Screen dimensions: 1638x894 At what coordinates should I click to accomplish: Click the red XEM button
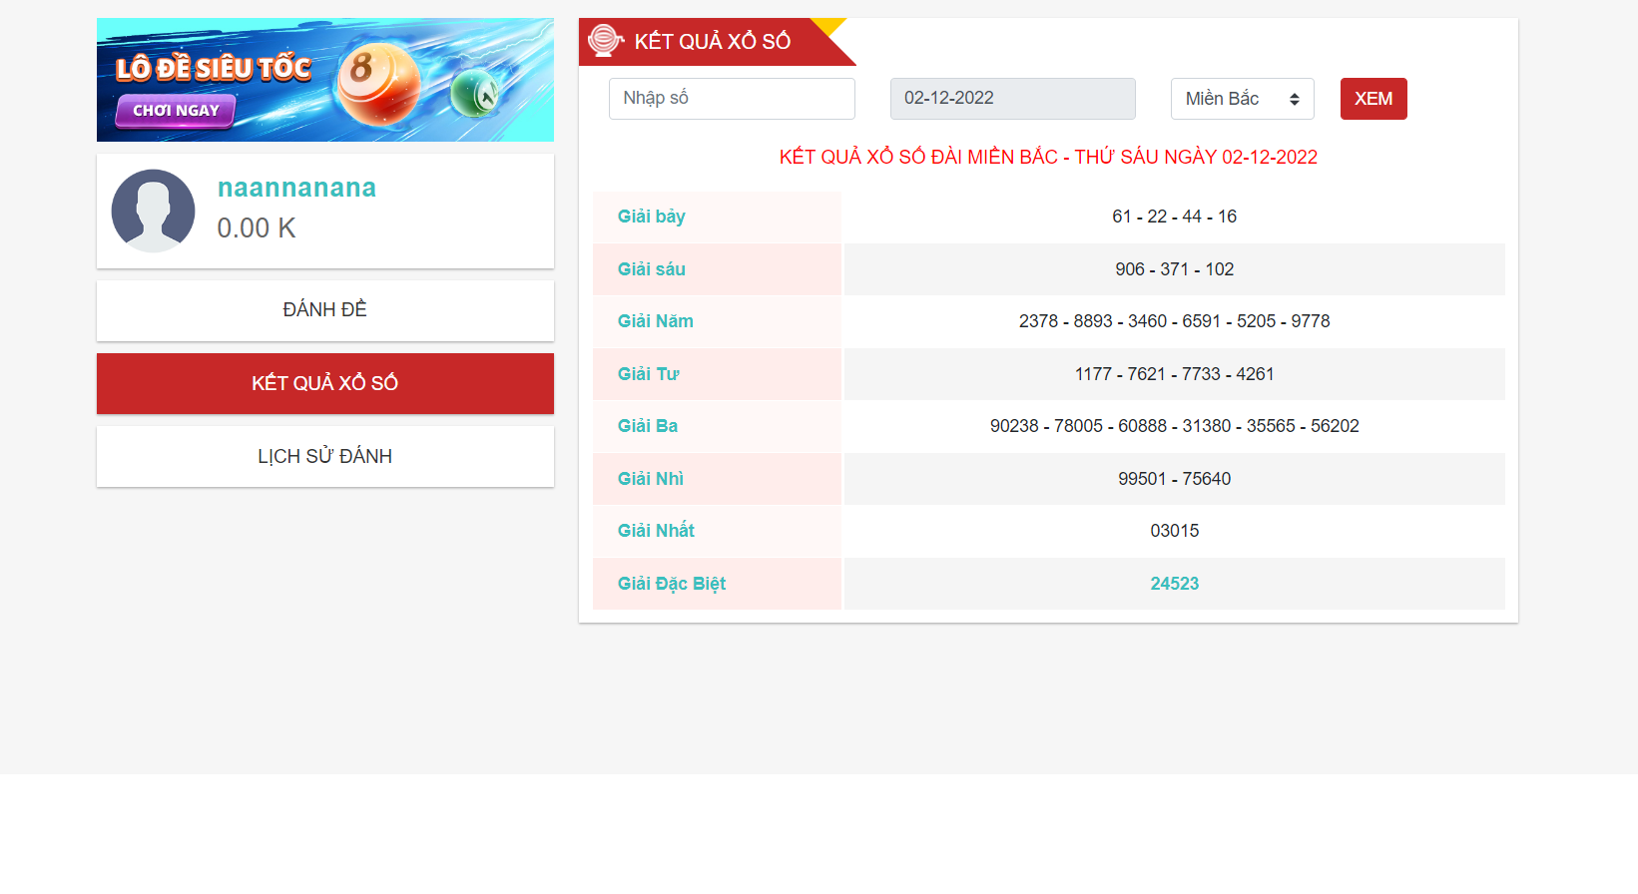(x=1373, y=99)
